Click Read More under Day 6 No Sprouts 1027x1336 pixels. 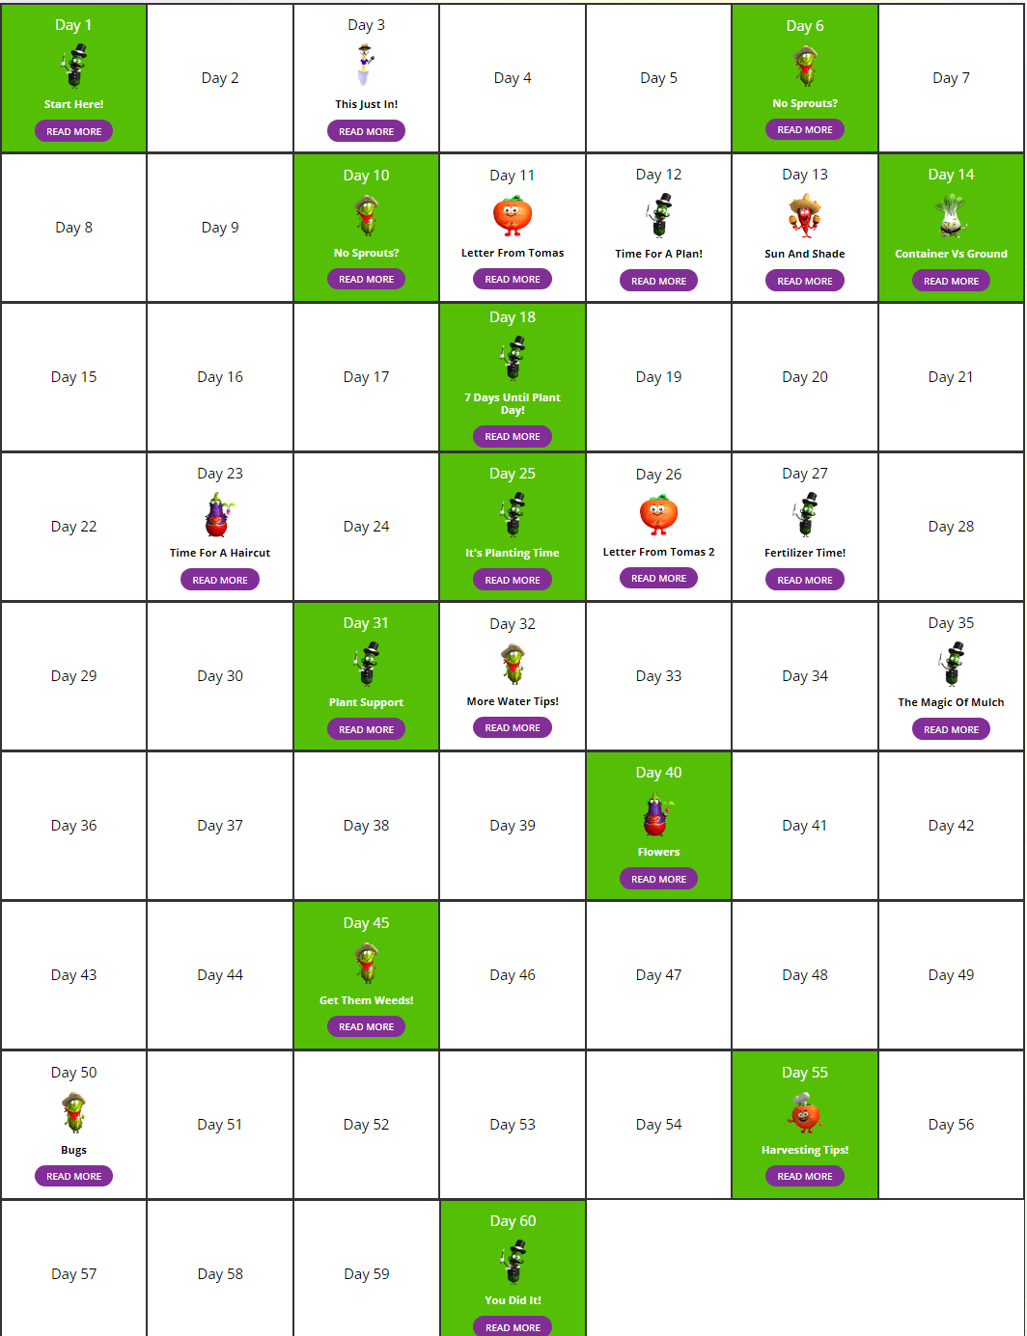tap(805, 129)
